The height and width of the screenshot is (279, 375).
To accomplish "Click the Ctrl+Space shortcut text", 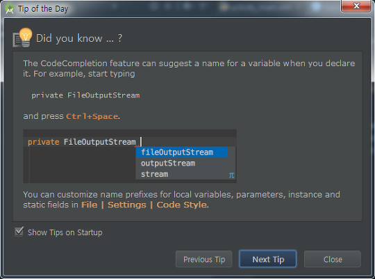I will click(x=92, y=116).
